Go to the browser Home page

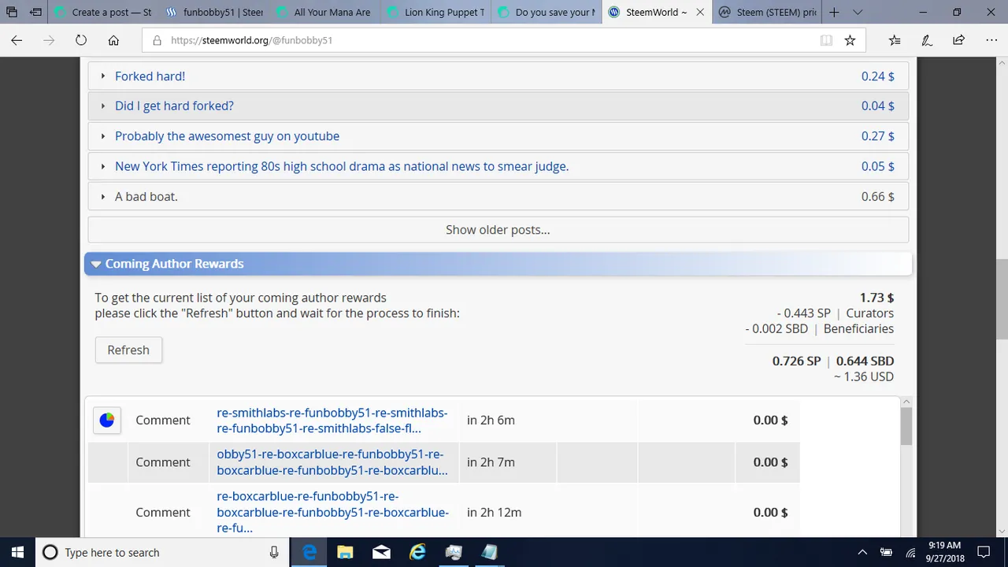click(113, 40)
